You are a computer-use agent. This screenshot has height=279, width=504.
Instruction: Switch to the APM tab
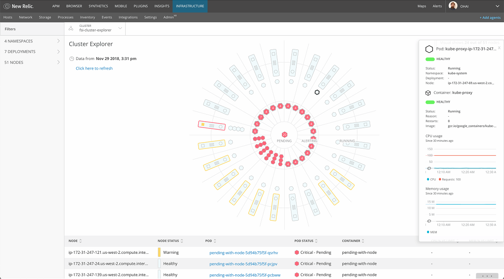tap(55, 6)
